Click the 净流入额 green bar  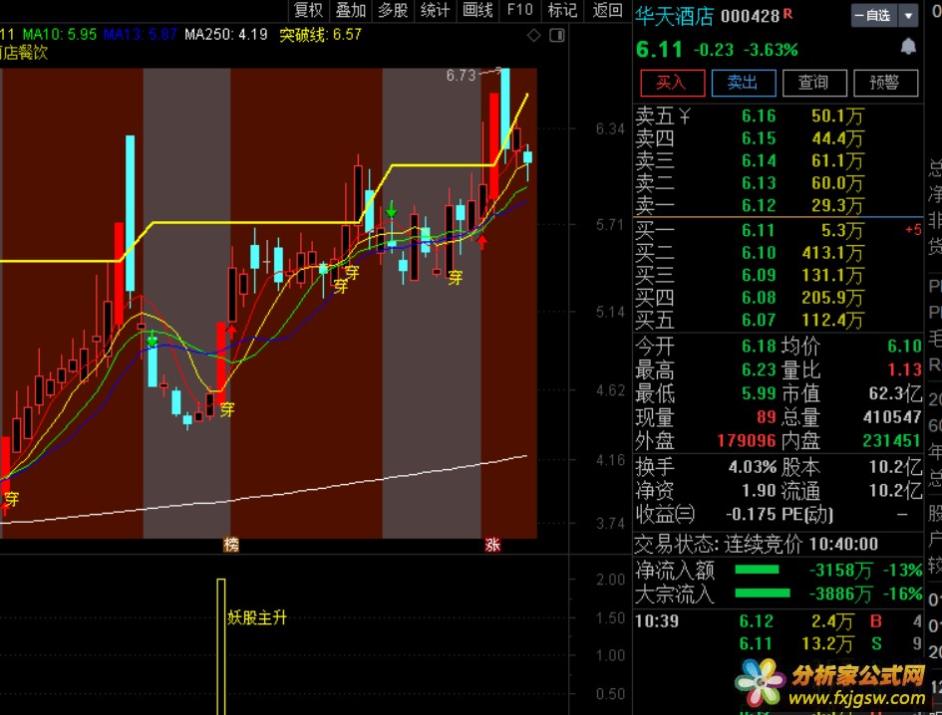click(x=757, y=570)
